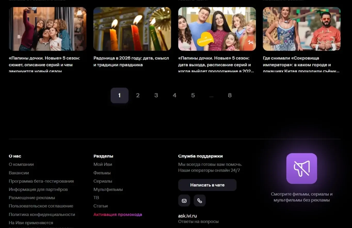Select current page 1 in pagination
Image resolution: width=352 pixels, height=228 pixels.
119,95
